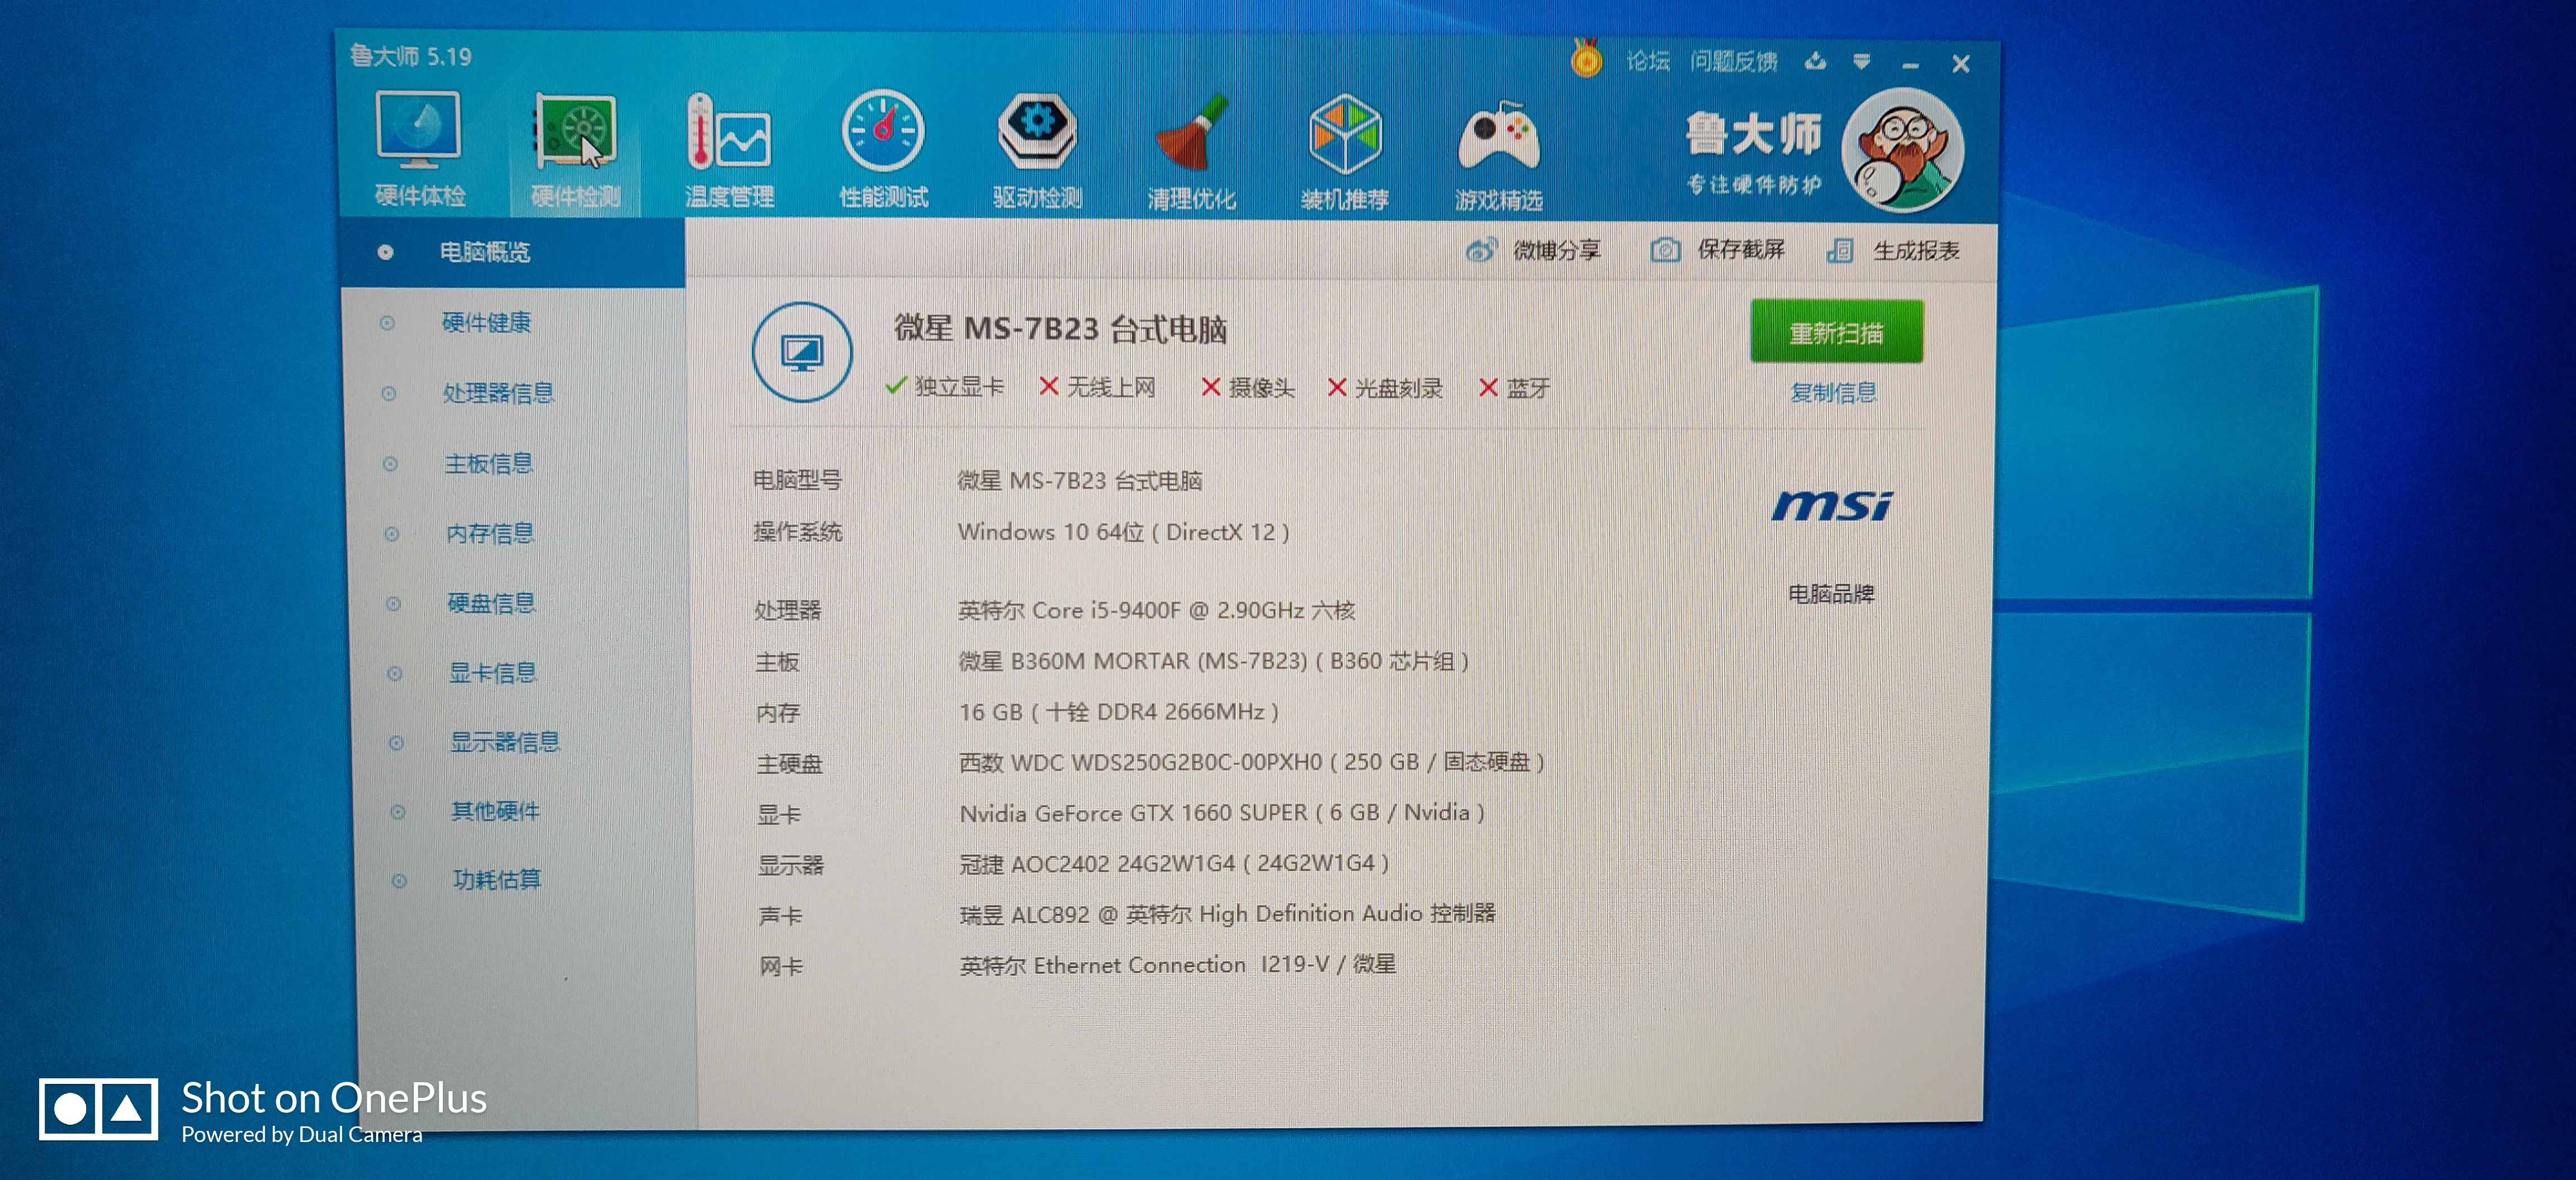Click the Ethernet Connection I219-V value

[1178, 965]
